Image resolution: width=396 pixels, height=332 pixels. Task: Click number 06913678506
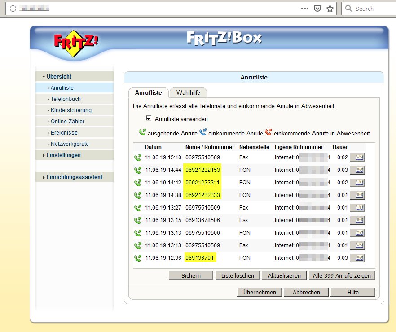tap(202, 220)
